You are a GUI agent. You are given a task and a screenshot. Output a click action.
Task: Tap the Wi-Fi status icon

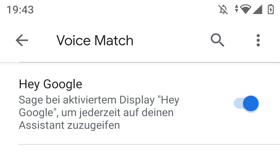246,9
